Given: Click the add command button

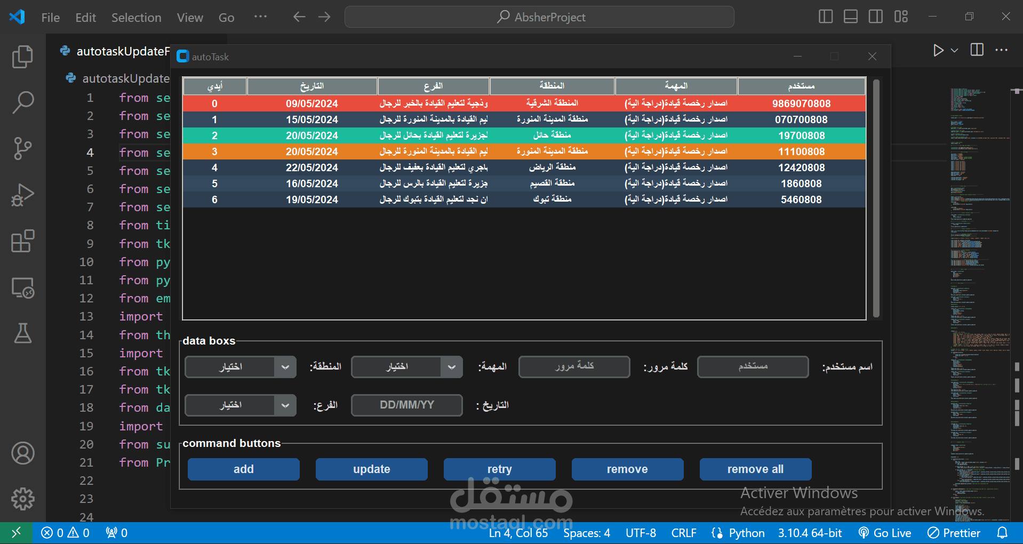Looking at the screenshot, I should tap(243, 469).
